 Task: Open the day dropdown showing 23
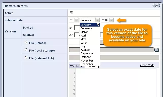click(x=73, y=20)
